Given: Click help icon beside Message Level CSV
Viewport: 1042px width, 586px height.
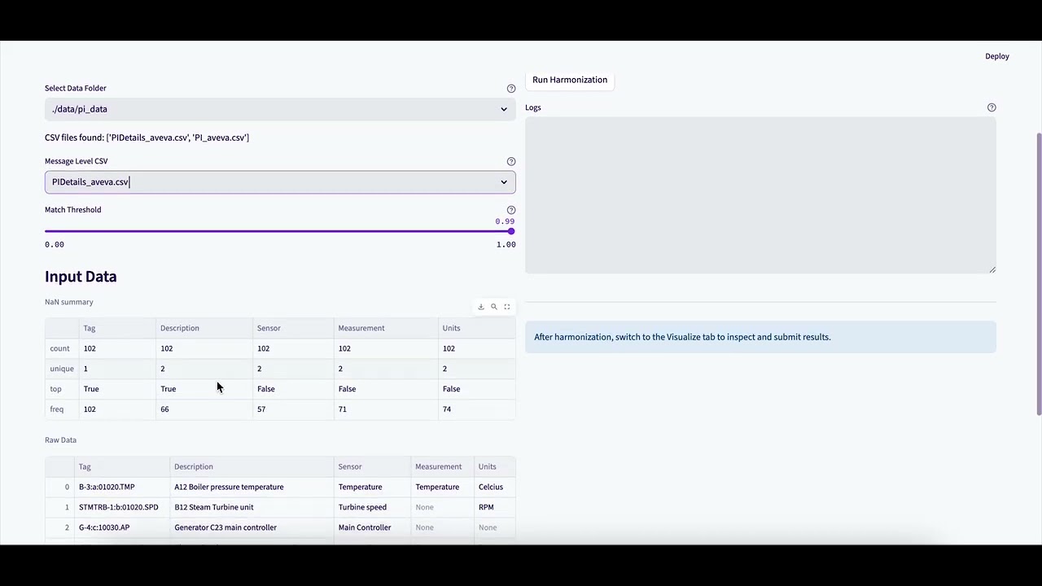Looking at the screenshot, I should click(x=511, y=161).
